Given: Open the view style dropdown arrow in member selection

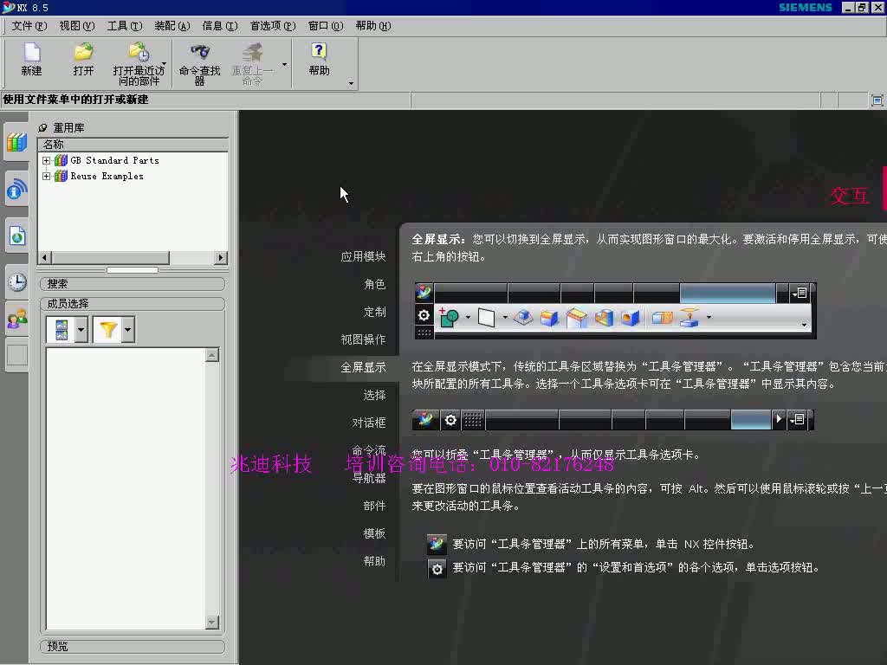Looking at the screenshot, I should tap(81, 329).
